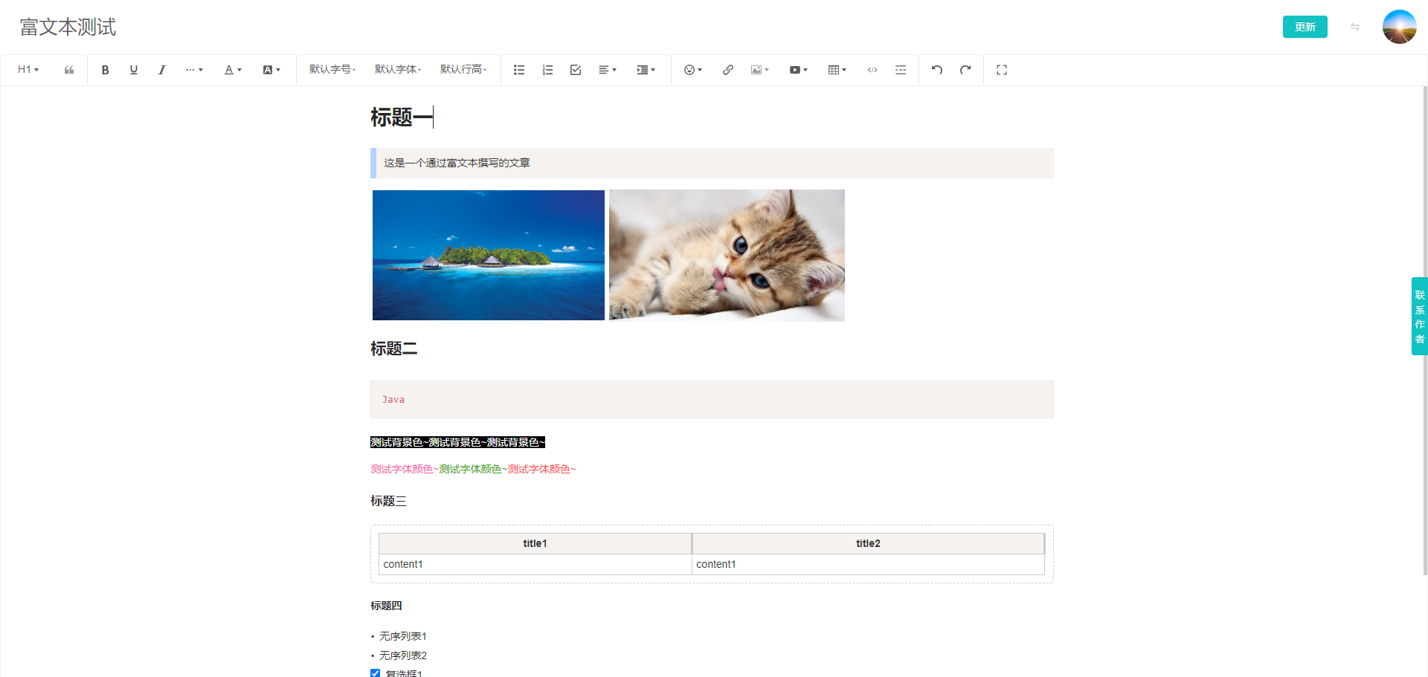1428x677 pixels.
Task: Toggle the numbered list
Action: coord(547,70)
